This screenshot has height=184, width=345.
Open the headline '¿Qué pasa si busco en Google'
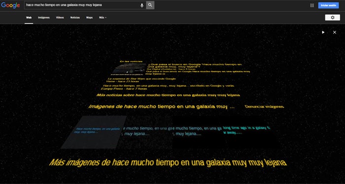point(195,65)
